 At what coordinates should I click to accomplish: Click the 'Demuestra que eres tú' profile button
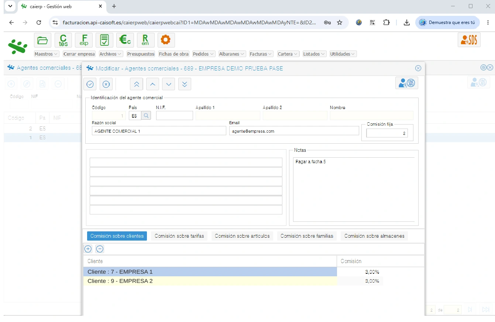[x=447, y=22]
